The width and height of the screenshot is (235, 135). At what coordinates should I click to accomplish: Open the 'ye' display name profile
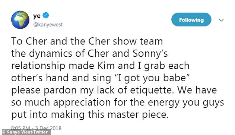point(37,16)
